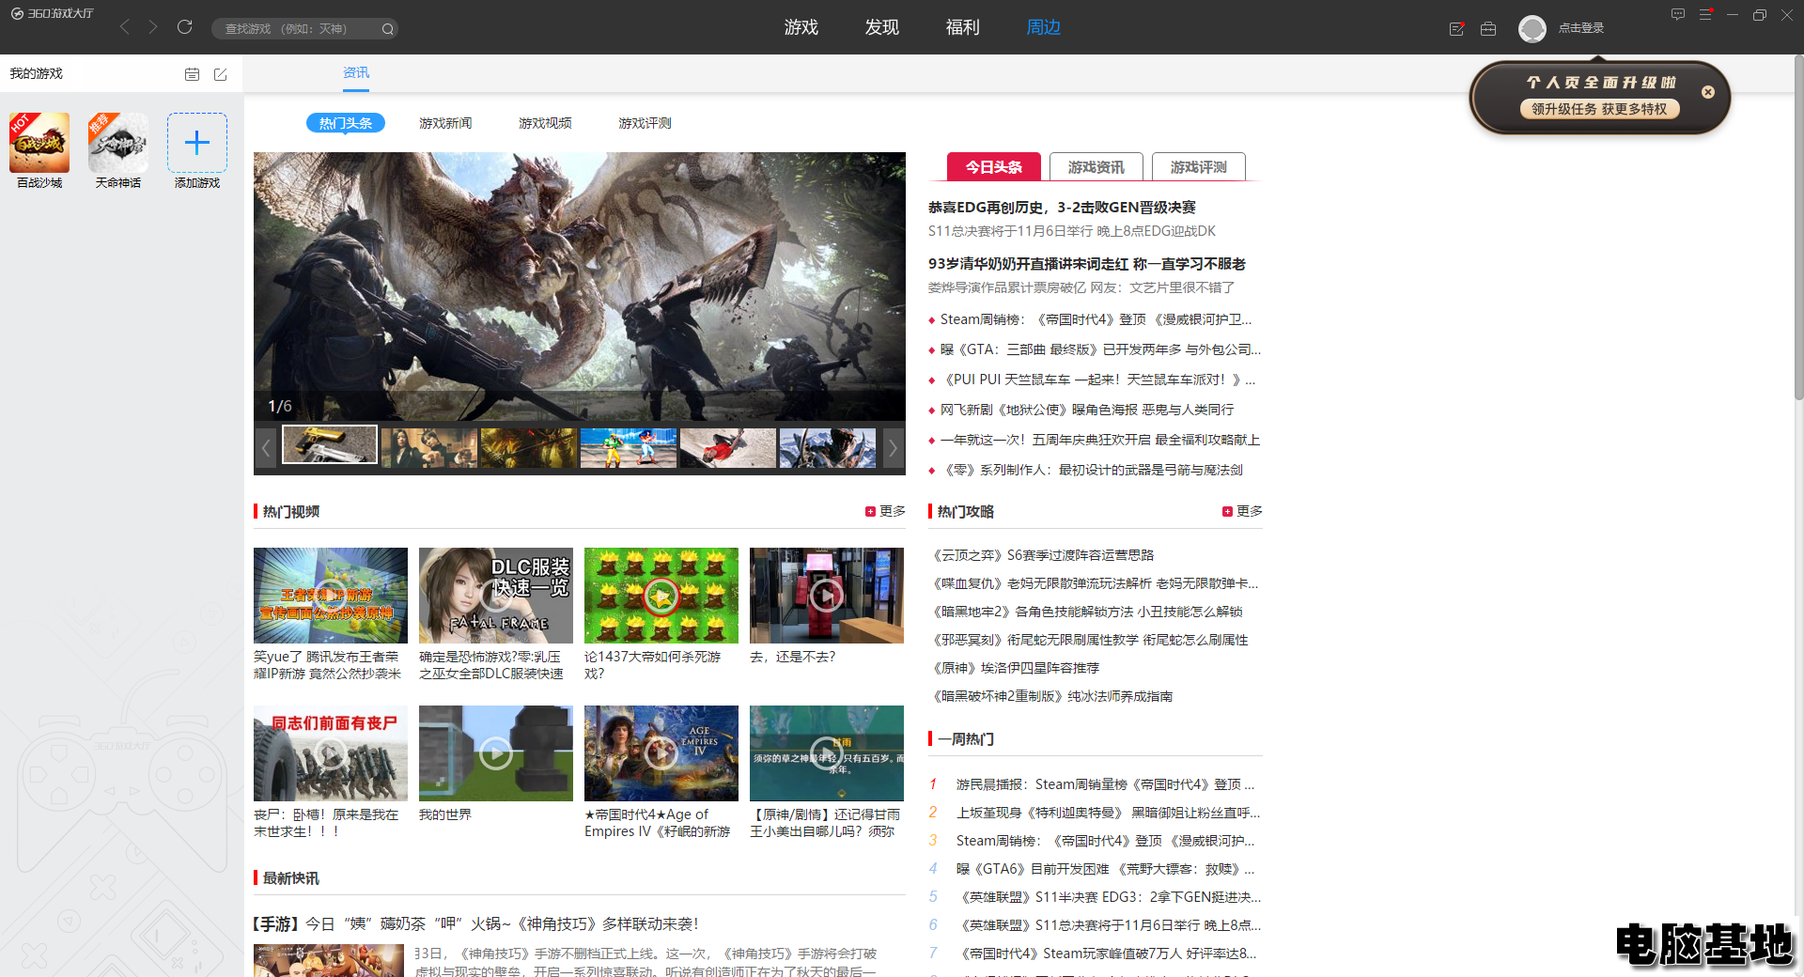This screenshot has height=977, width=1804.
Task: Open 更多 link for 热门视频
Action: [886, 511]
